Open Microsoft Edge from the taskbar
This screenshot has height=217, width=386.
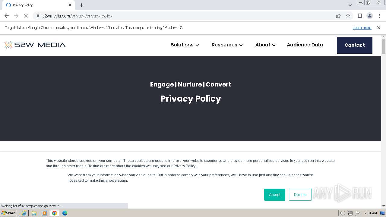click(65, 213)
